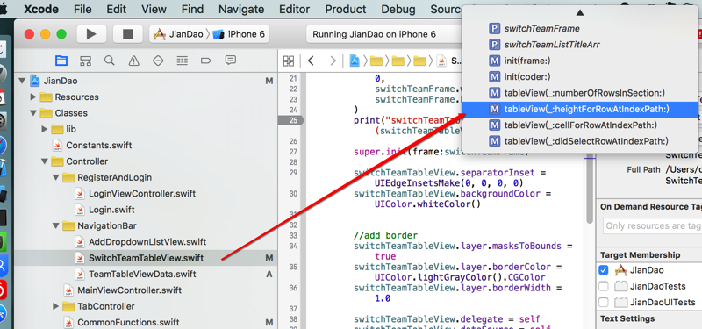
Task: Toggle JianDao target membership checkbox
Action: 604,270
